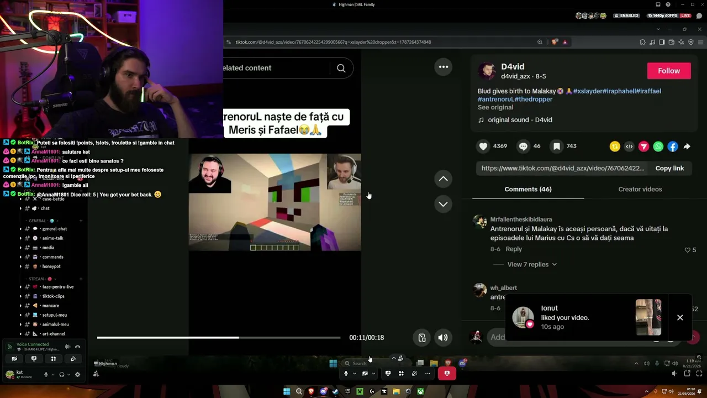Open D4vid's profile avatar
The image size is (707, 398).
487,71
